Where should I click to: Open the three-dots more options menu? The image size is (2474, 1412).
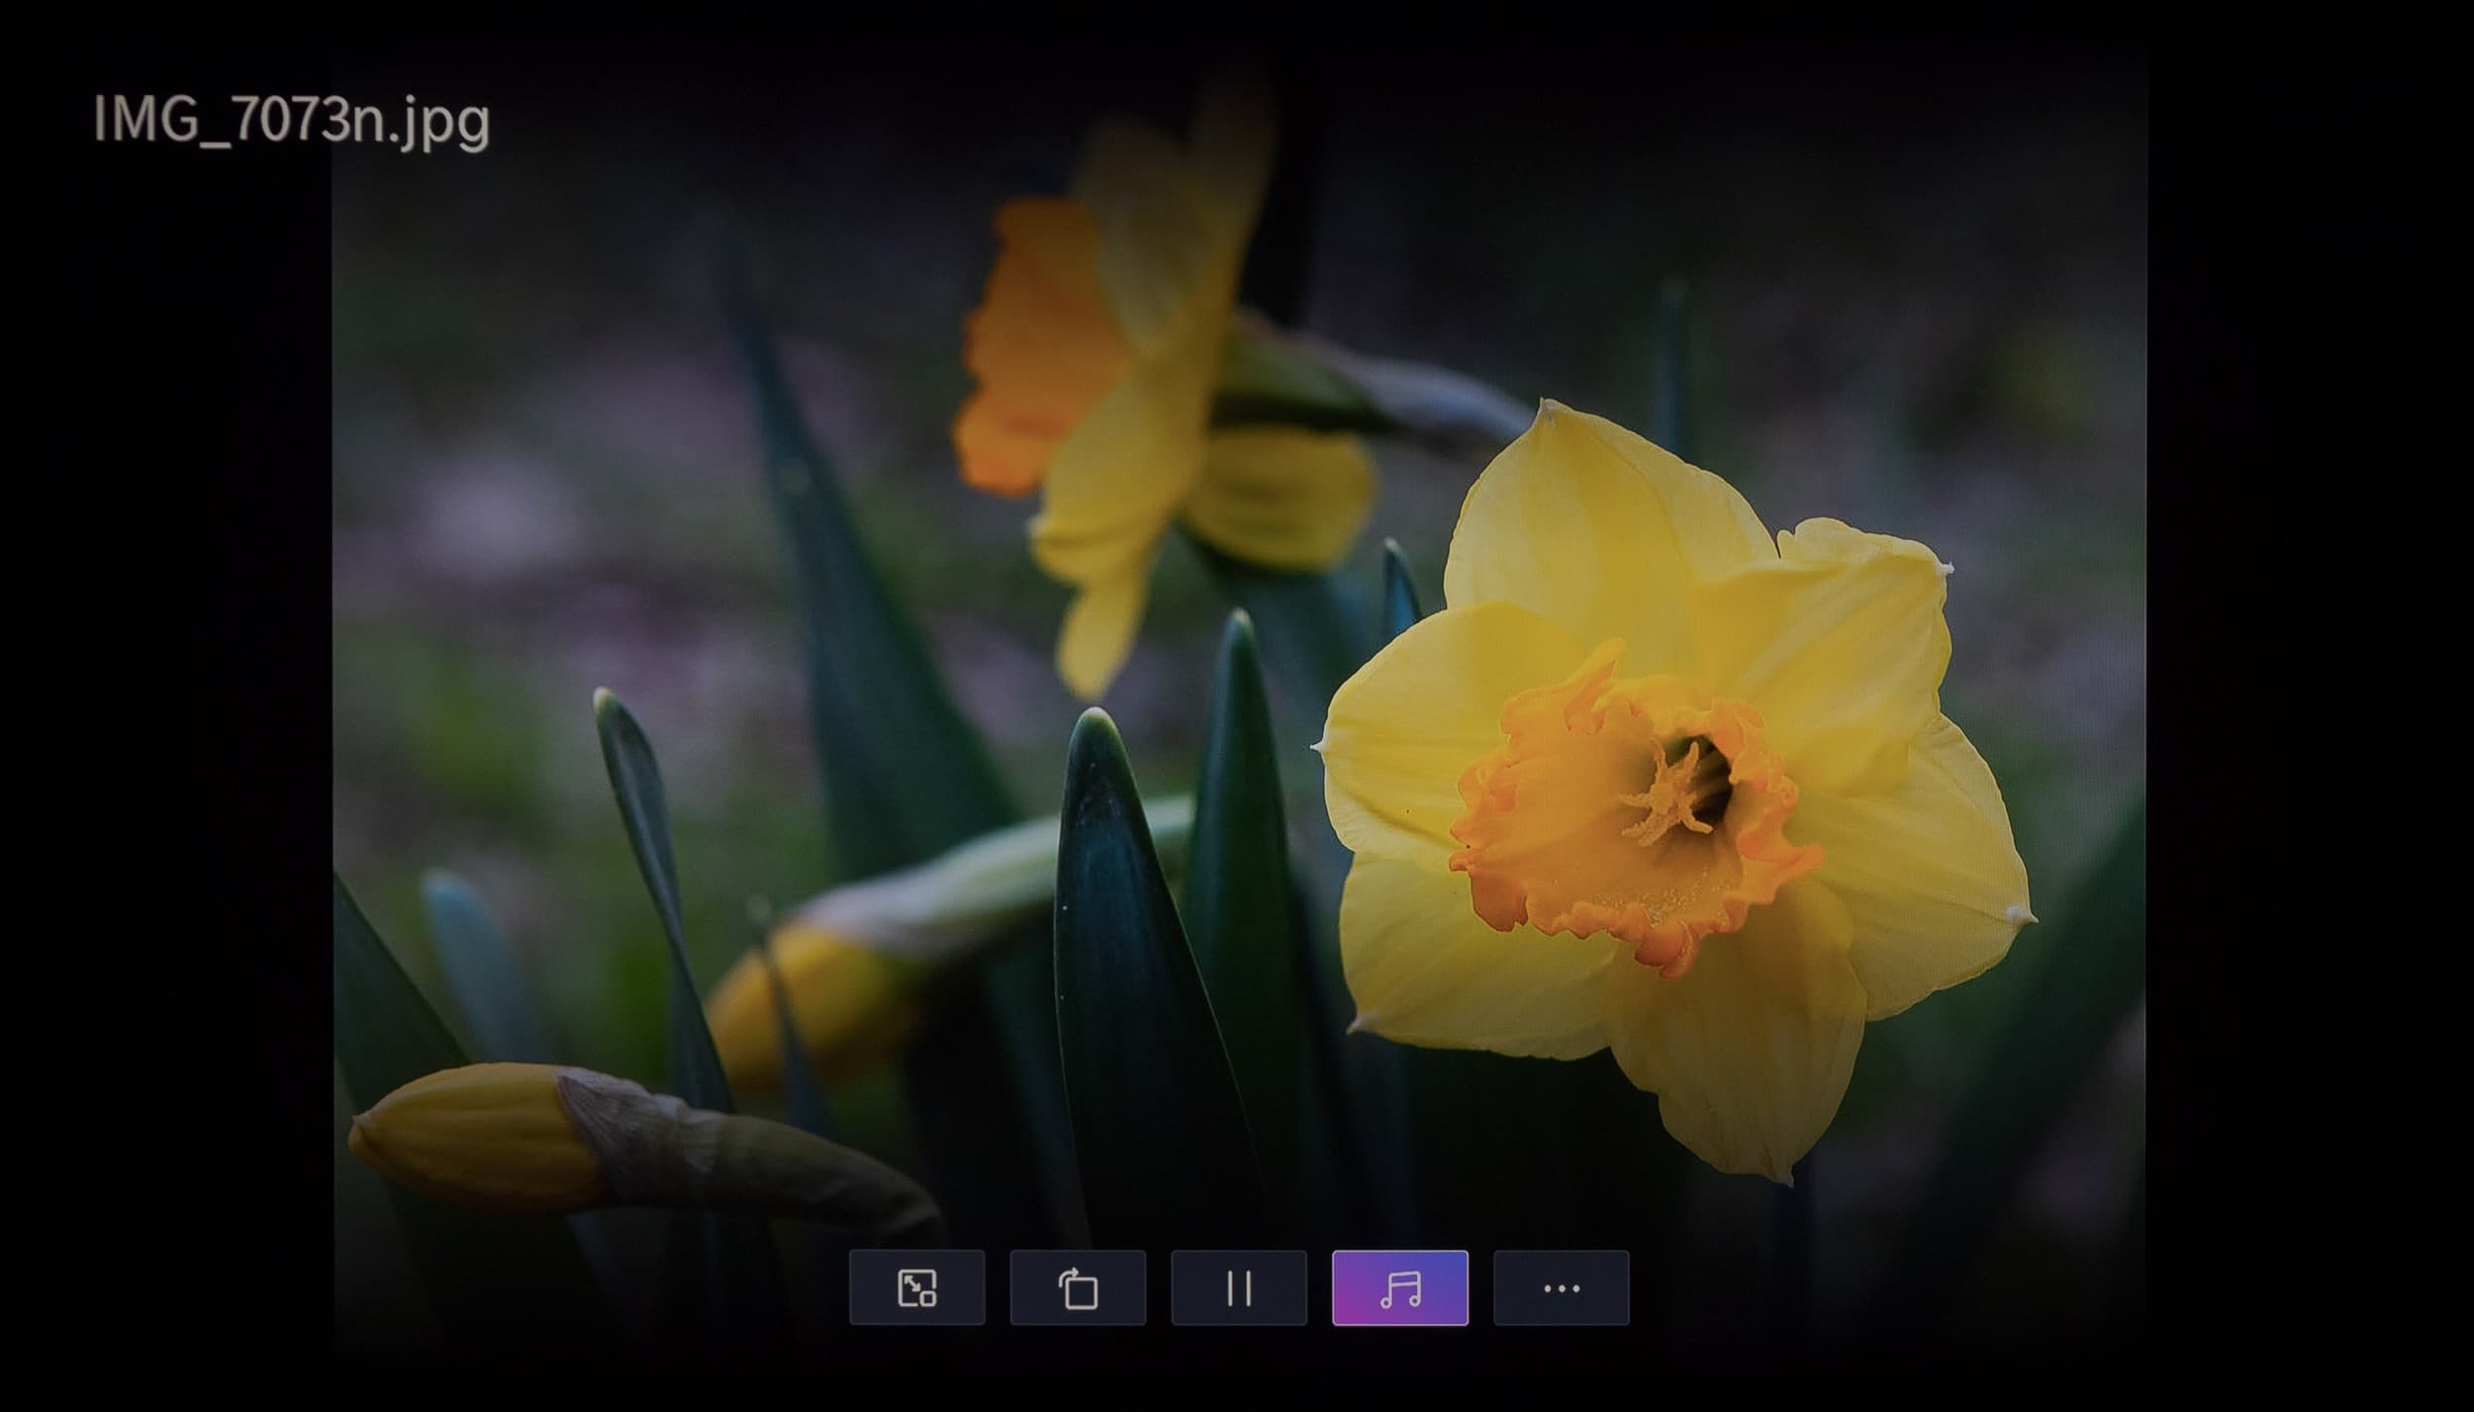point(1561,1287)
